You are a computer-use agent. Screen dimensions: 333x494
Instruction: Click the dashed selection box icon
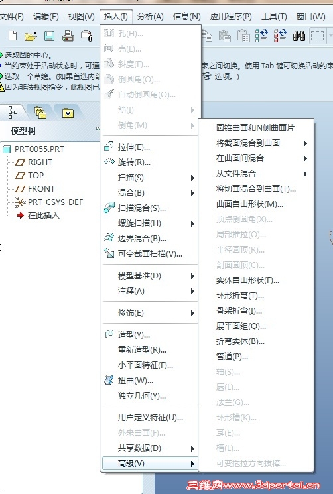click(x=317, y=36)
